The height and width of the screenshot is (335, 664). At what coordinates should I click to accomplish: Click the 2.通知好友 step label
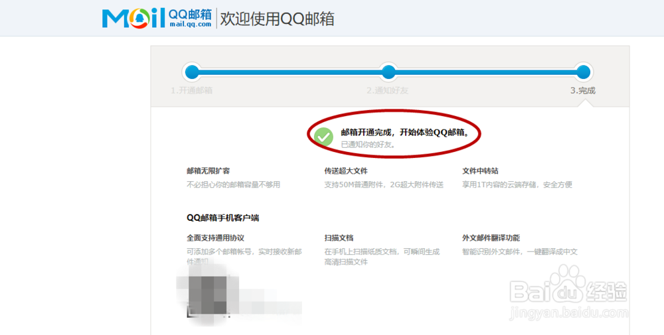[x=388, y=90]
